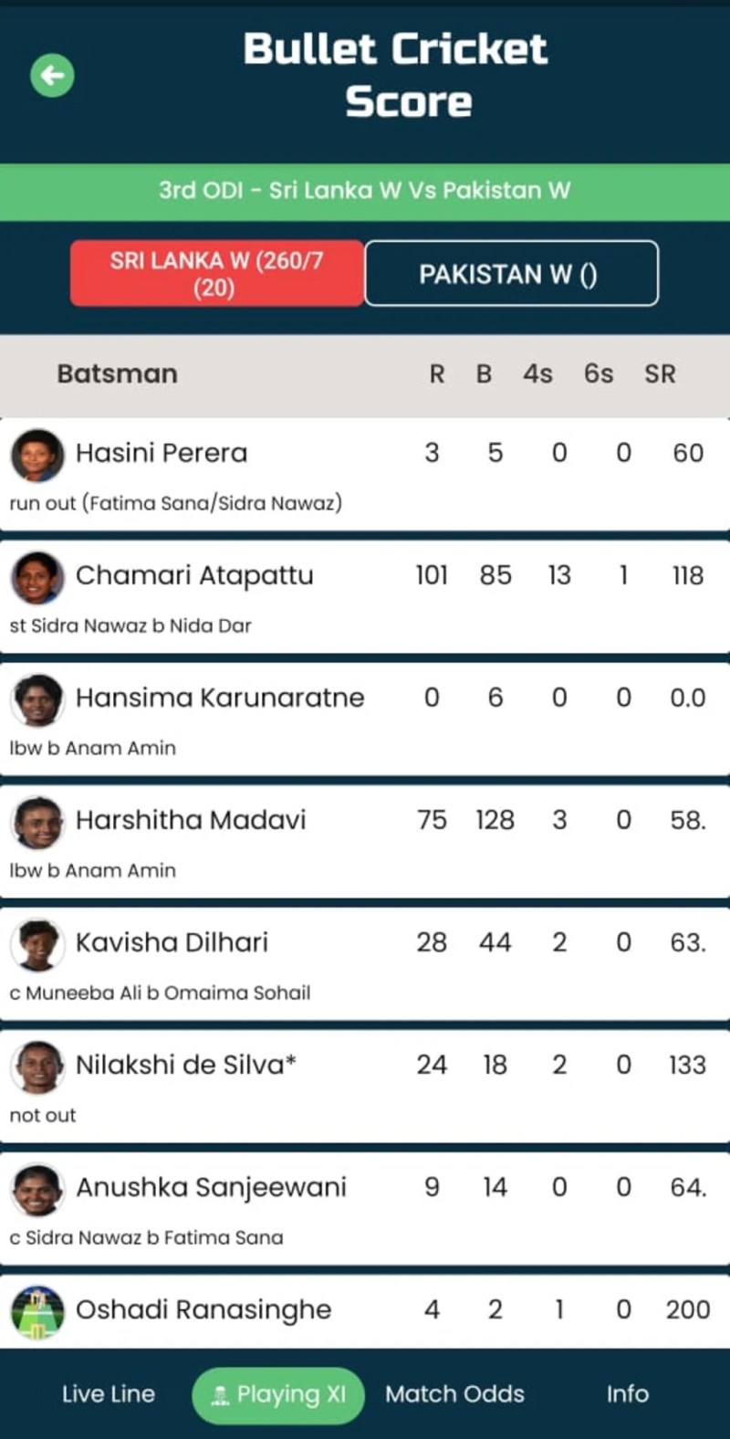Select Anushka Sanjeewani's avatar
730x1439 pixels.
click(37, 1188)
